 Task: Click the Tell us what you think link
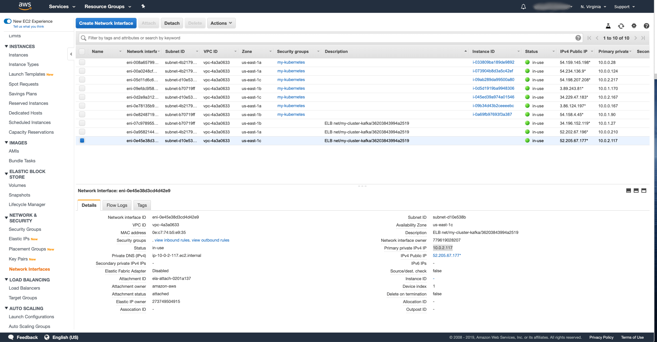tap(28, 27)
